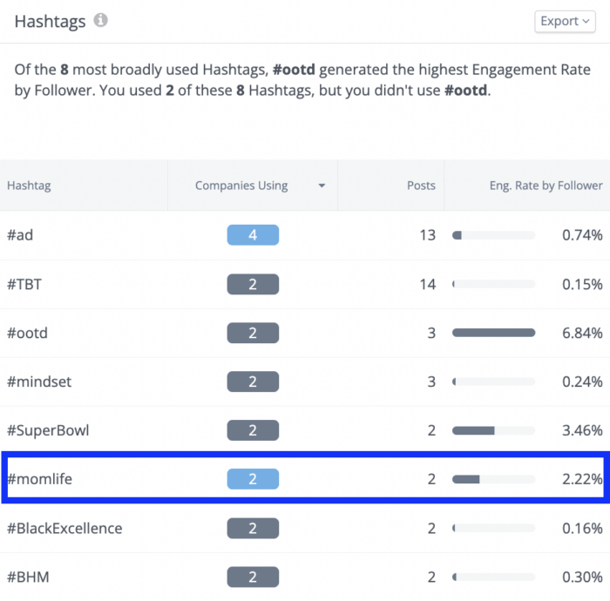Click the companies badge for #BHM
This screenshot has height=601, width=610.
point(253,577)
